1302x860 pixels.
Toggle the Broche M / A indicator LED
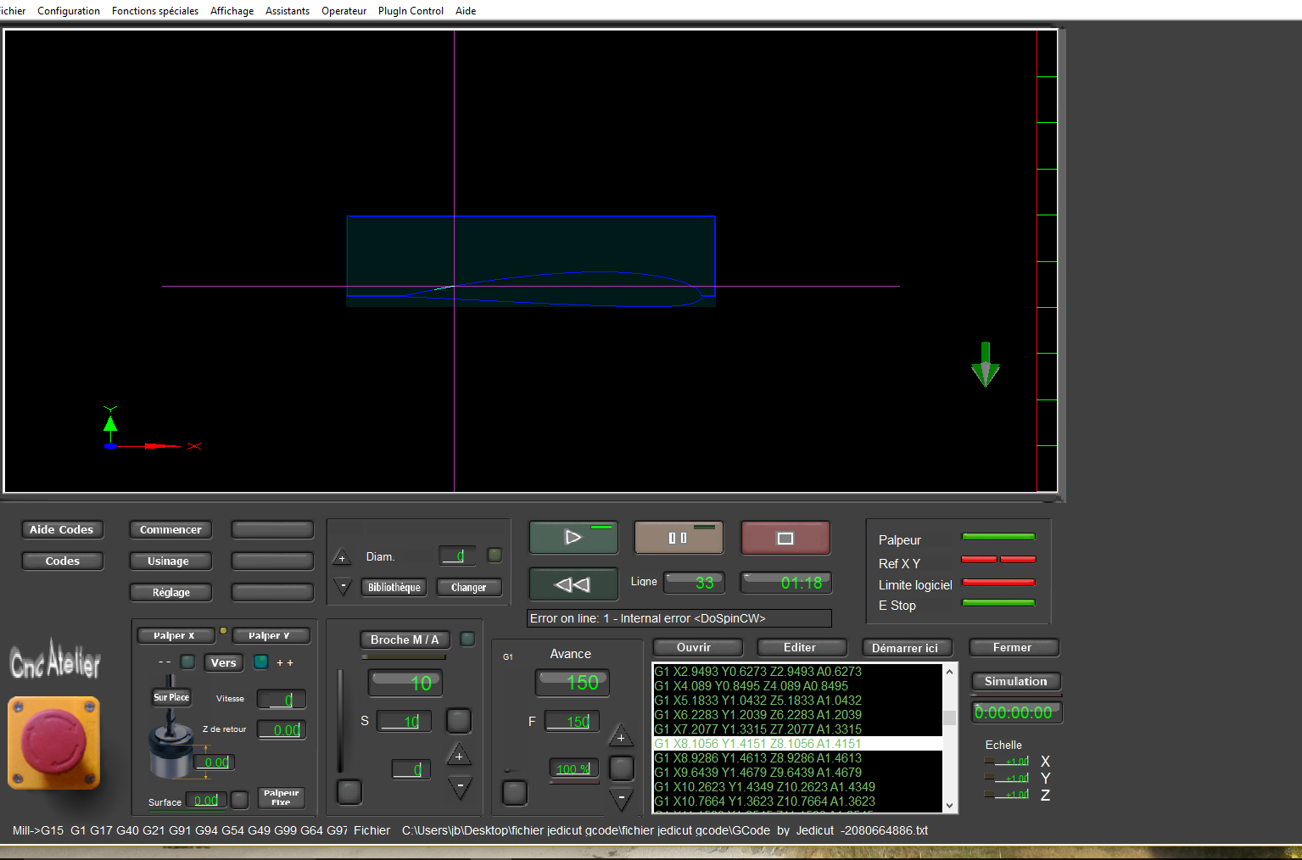click(467, 639)
